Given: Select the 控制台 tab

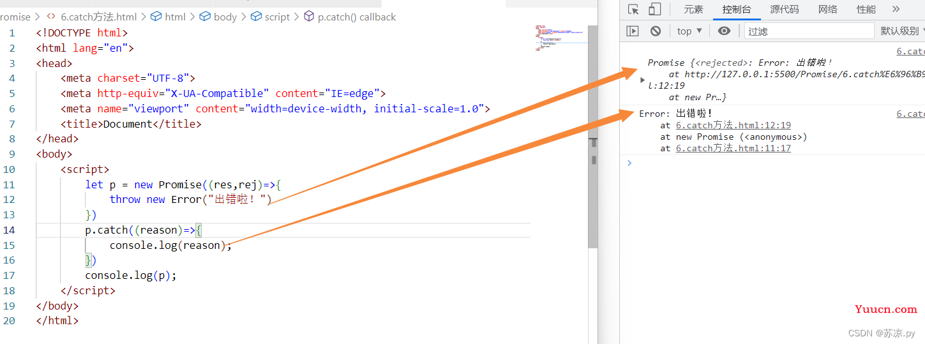Looking at the screenshot, I should tap(737, 9).
